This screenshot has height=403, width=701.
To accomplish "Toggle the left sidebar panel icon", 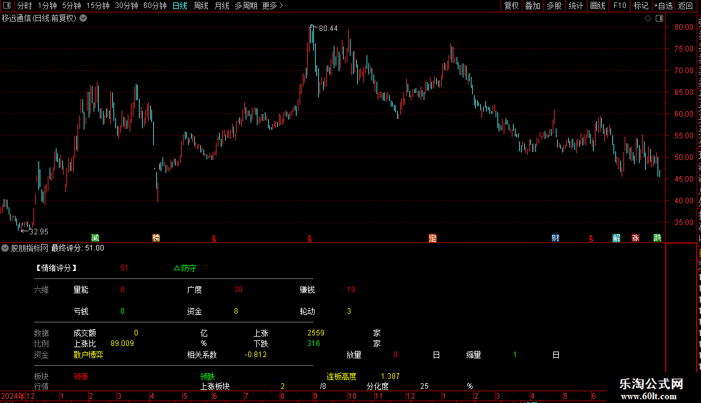I will click(x=7, y=6).
